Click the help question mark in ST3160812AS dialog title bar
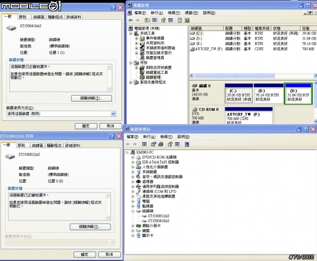 [x=112, y=136]
